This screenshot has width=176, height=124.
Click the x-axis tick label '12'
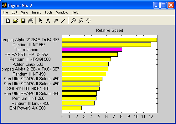[x=151, y=116]
